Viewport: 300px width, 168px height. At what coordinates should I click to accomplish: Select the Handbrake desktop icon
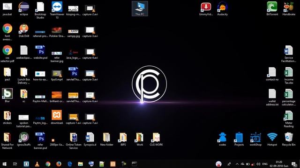click(x=289, y=8)
